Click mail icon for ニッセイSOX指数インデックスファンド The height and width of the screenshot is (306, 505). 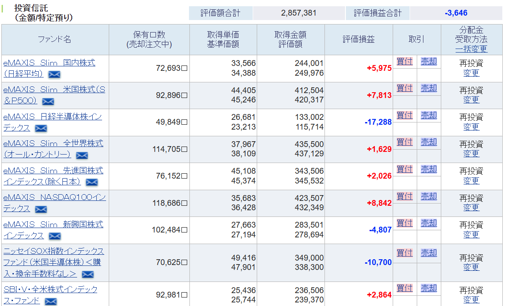pos(88,274)
